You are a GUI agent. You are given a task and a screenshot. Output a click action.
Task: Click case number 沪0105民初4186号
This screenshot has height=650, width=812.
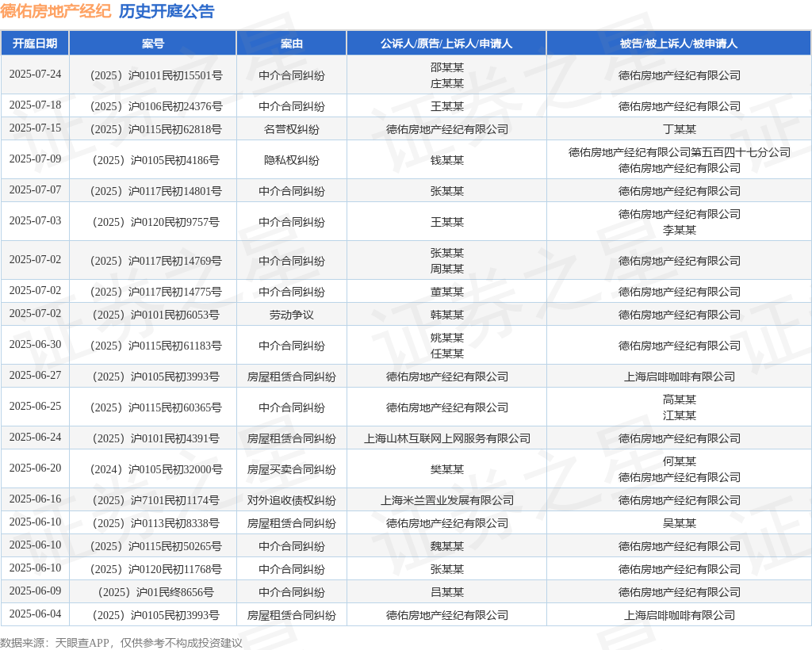coord(156,160)
